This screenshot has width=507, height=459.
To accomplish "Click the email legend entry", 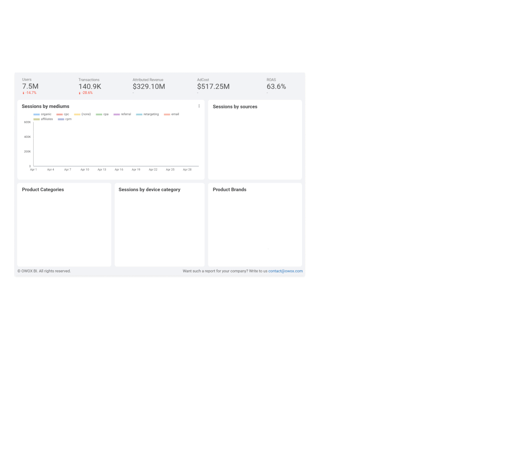I will click(x=171, y=114).
